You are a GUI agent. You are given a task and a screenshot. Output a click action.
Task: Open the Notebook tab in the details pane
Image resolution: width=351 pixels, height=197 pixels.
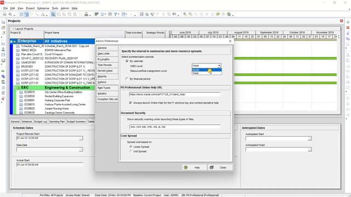[x=27, y=121]
